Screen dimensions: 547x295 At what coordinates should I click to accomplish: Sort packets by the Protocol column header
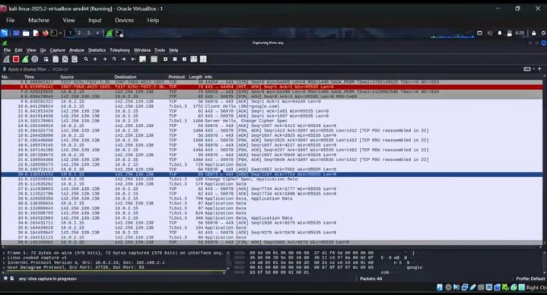[177, 77]
